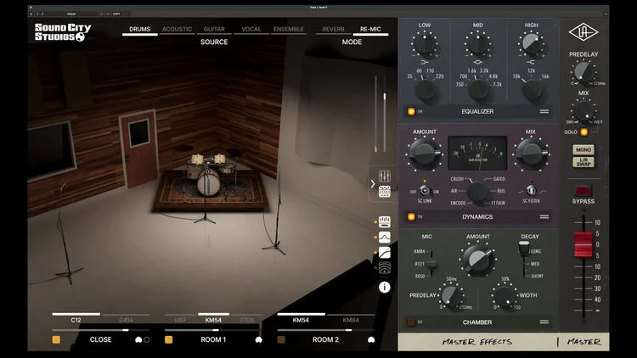637x358 pixels.
Task: Enable the Chamber IN button
Action: (411, 322)
